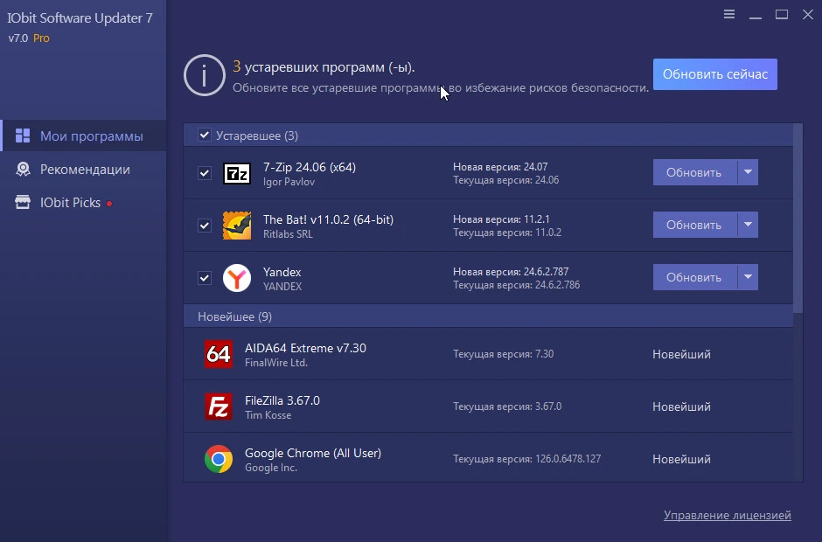Image resolution: width=822 pixels, height=542 pixels.
Task: Click the 7-Zip program icon
Action: point(237,173)
